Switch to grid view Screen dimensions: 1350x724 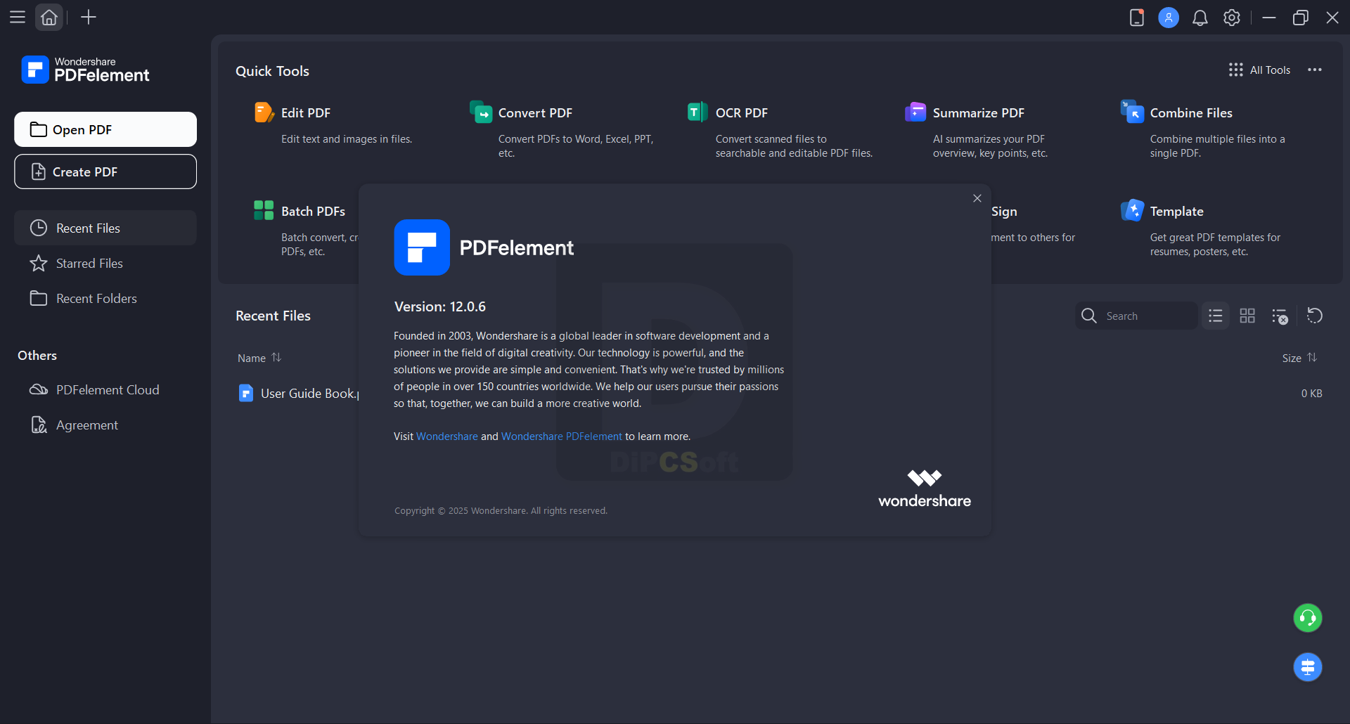(x=1247, y=316)
